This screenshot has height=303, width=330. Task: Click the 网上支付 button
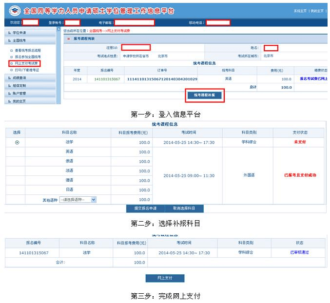click(165, 278)
